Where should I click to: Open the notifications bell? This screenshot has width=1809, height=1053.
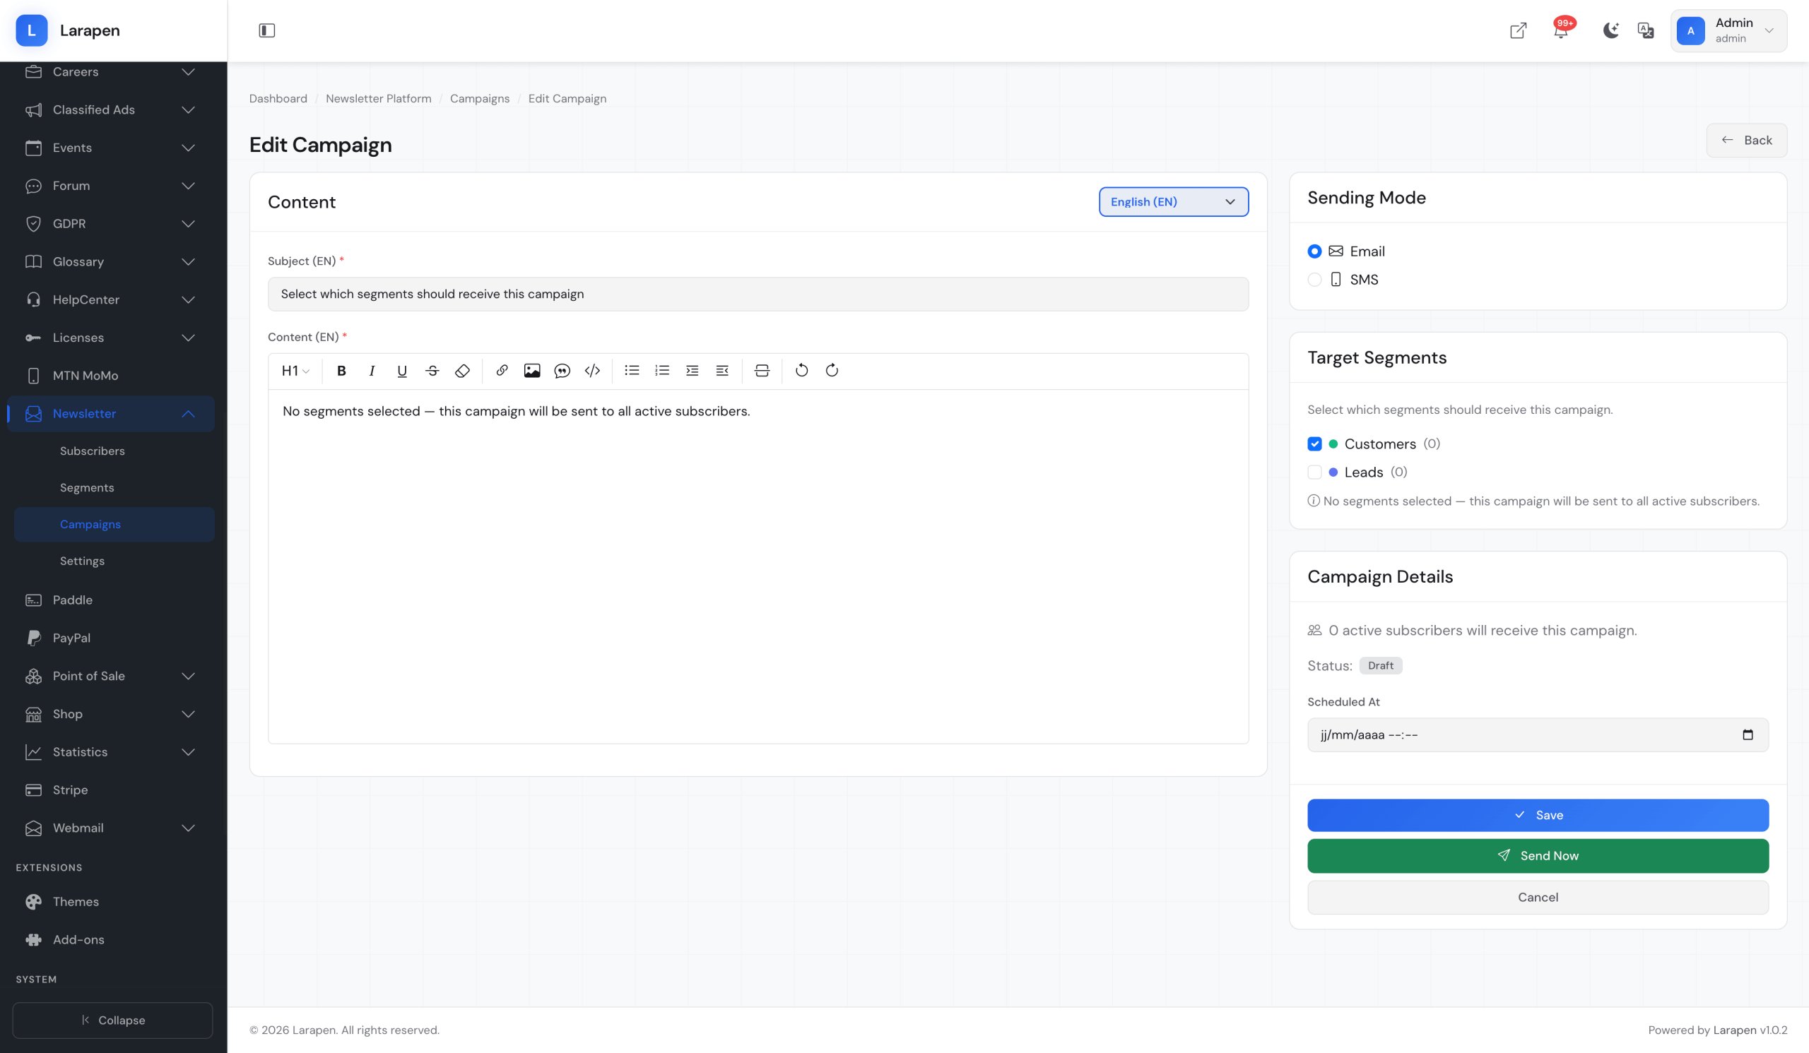[x=1561, y=30]
